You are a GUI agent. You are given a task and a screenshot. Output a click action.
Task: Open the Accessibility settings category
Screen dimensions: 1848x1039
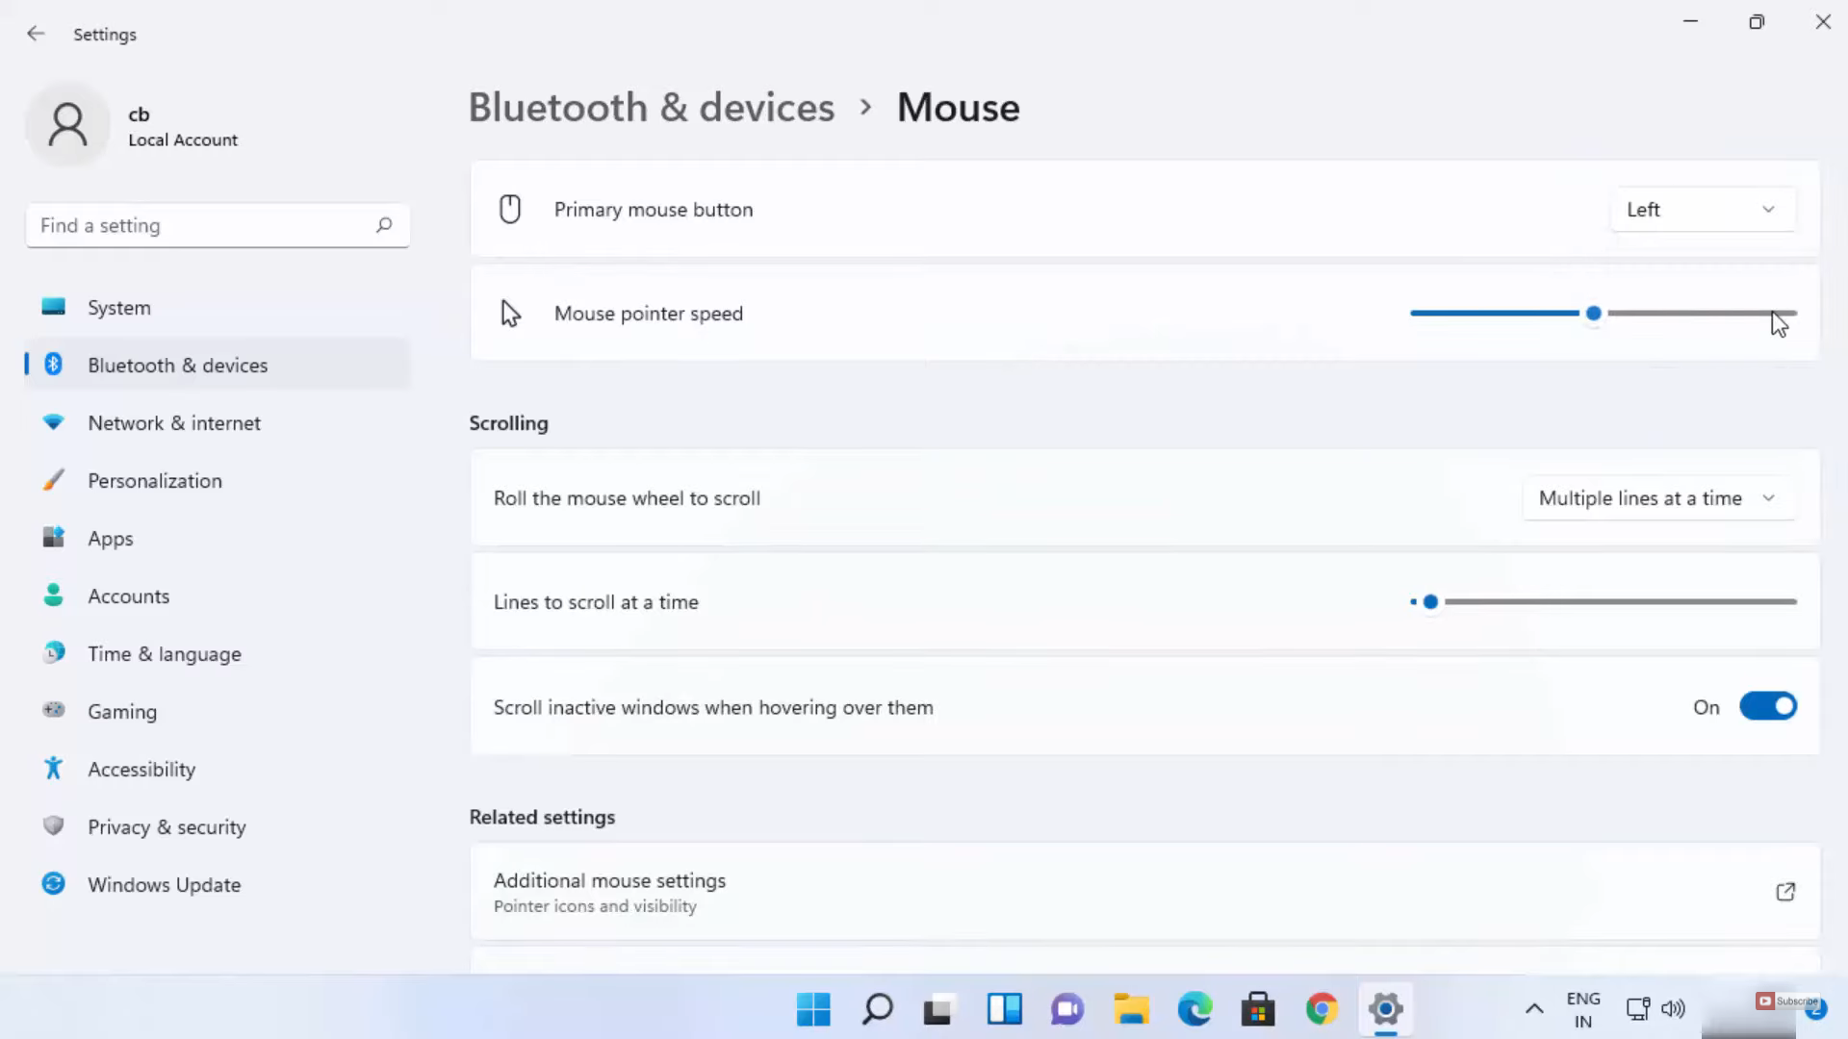141,770
